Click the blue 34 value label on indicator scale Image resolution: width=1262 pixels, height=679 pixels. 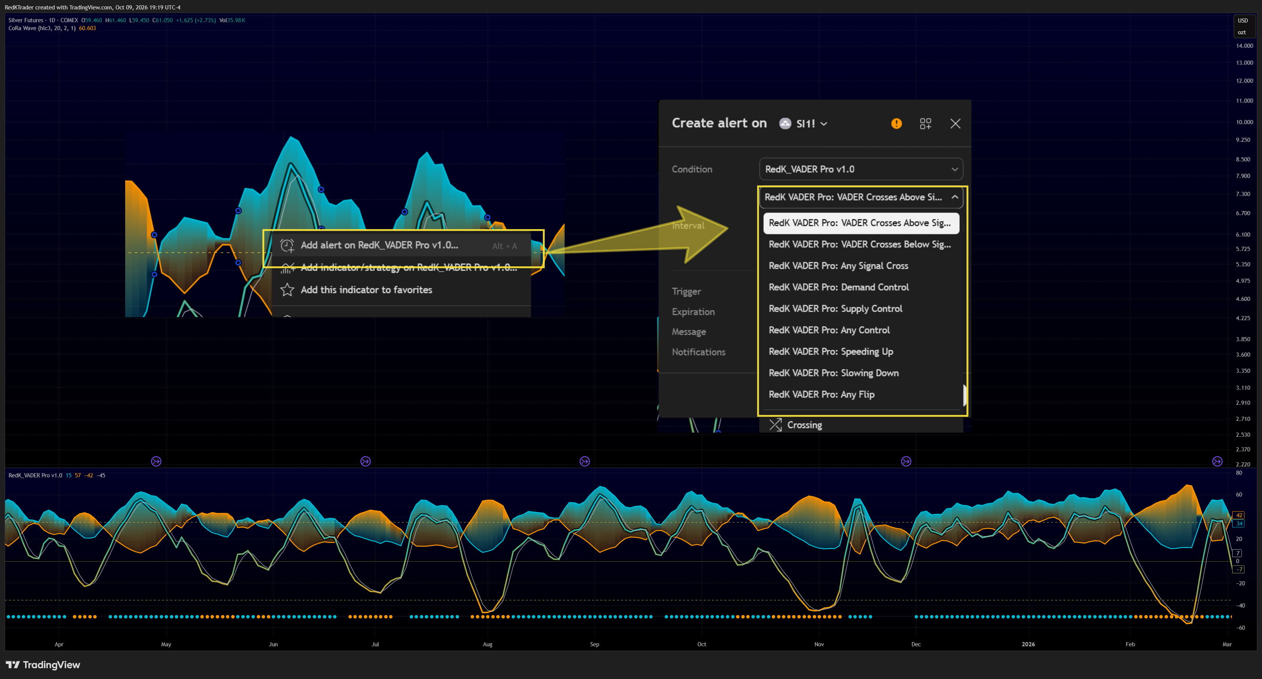coord(1239,524)
